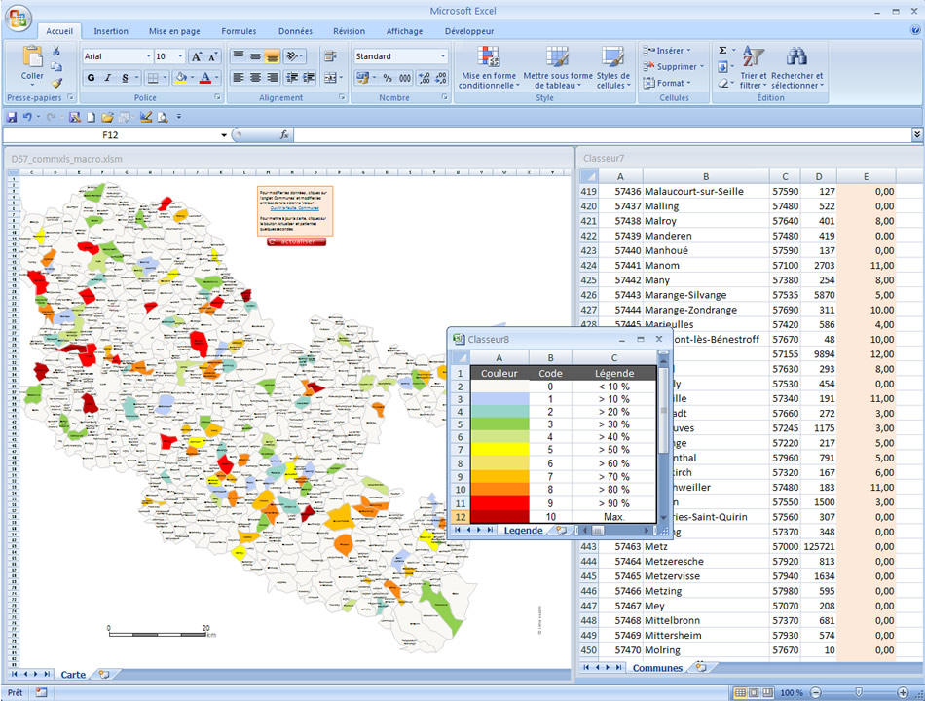Expand the Name Box dropdown arrow
925x701 pixels.
click(x=224, y=135)
